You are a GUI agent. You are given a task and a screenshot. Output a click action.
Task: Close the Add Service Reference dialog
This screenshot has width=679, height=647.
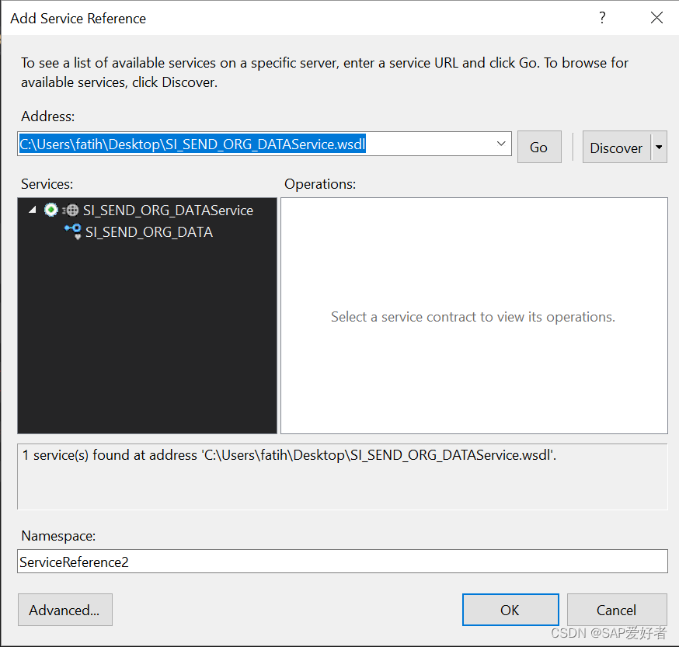(x=656, y=18)
